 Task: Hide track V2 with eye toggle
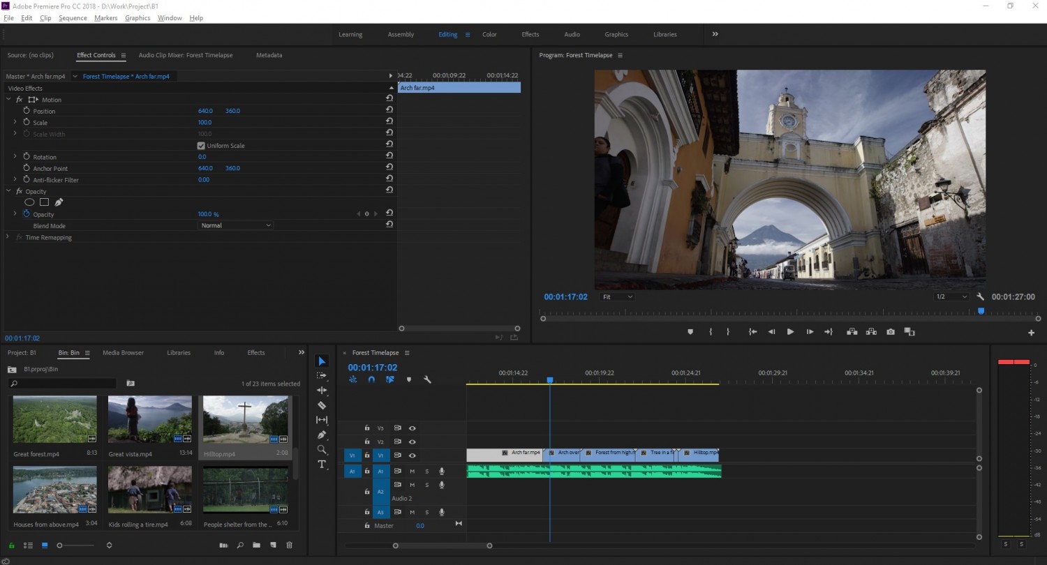click(413, 442)
